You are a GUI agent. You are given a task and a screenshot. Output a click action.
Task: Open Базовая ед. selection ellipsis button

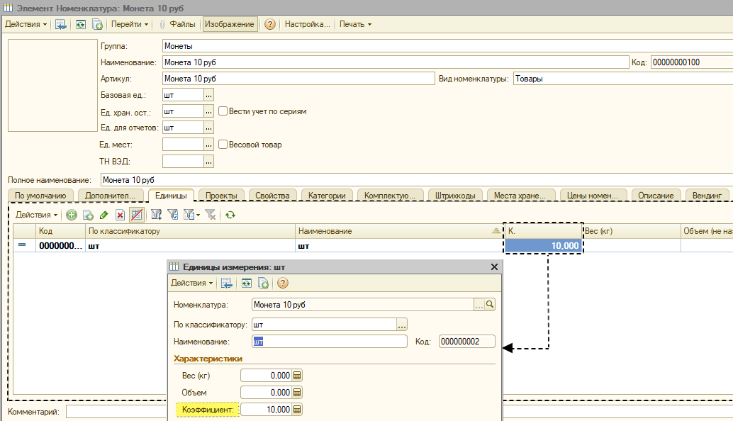[209, 95]
